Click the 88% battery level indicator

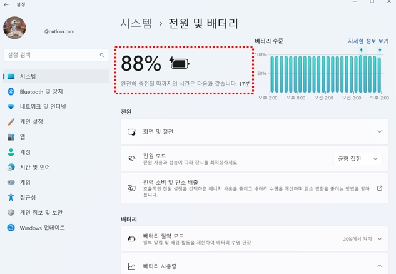click(x=141, y=63)
